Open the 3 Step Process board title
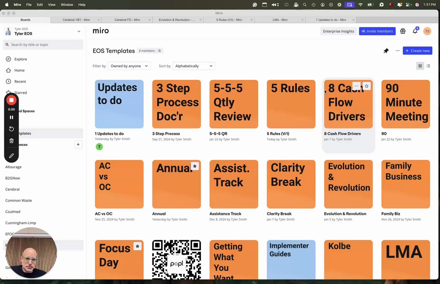This screenshot has height=284, width=440. coord(166,134)
